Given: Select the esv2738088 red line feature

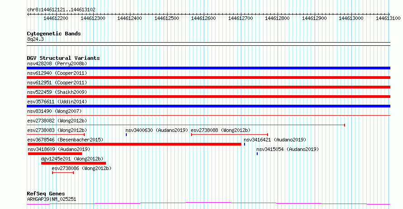Looking at the screenshot, I should coord(230,135).
